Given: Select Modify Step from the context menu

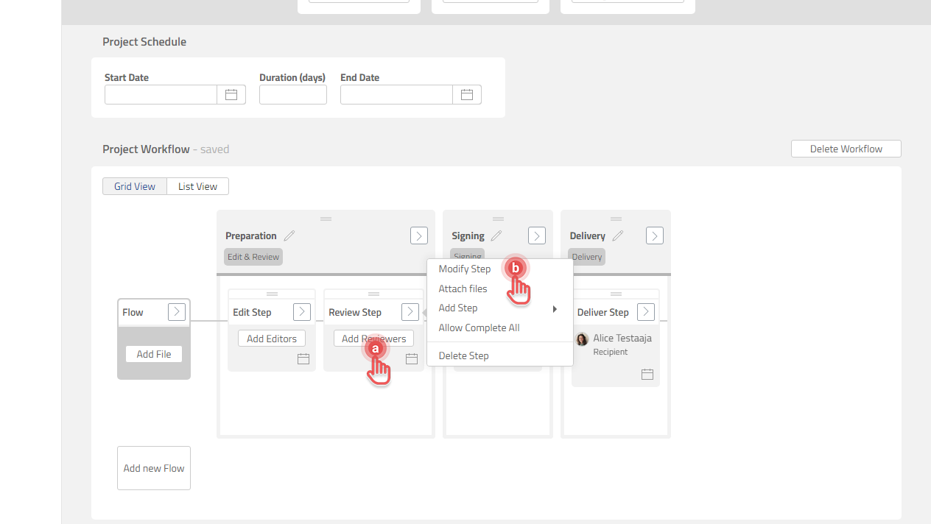Looking at the screenshot, I should (x=465, y=269).
